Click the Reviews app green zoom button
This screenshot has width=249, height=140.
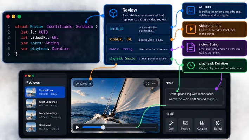point(33,76)
